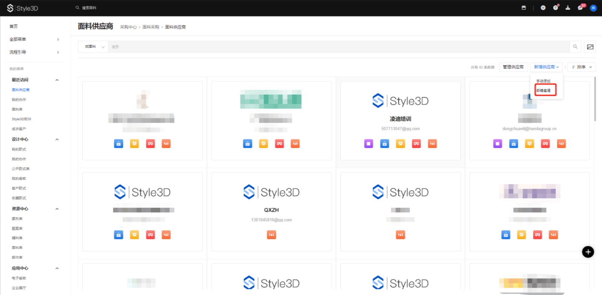Click the orange icon on QXZH card
602x295 pixels.
click(271, 235)
